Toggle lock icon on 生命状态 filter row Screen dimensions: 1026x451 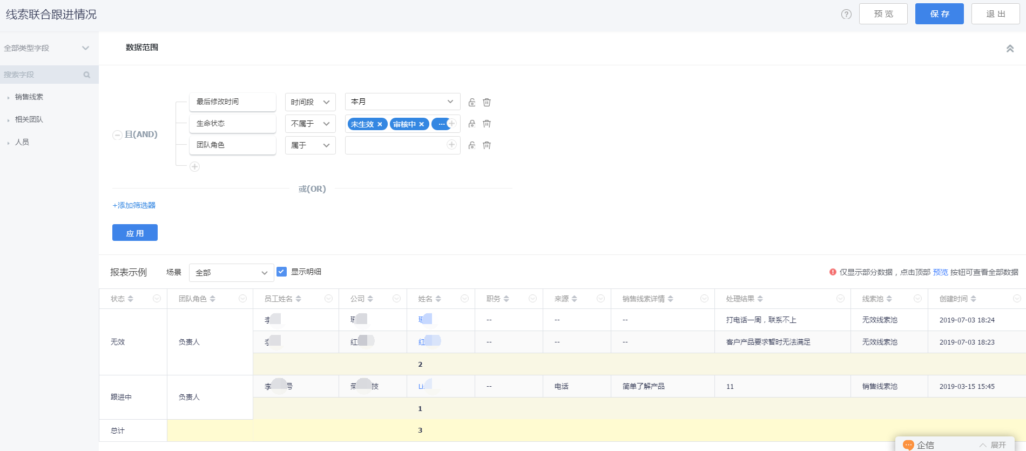click(x=472, y=124)
